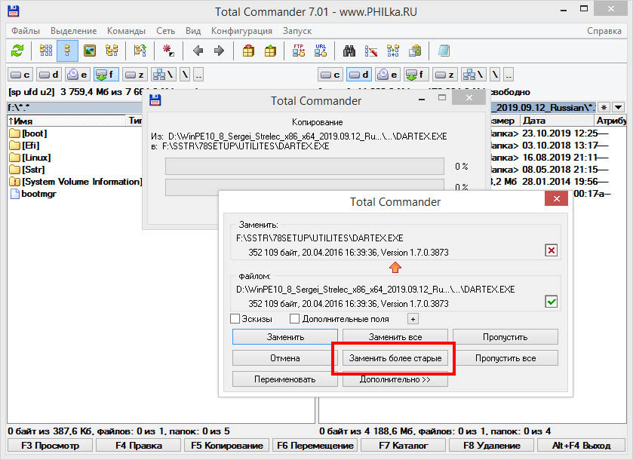Screen dimensions: 633x460
Task: Expand extra options with the + button
Action: point(413,319)
